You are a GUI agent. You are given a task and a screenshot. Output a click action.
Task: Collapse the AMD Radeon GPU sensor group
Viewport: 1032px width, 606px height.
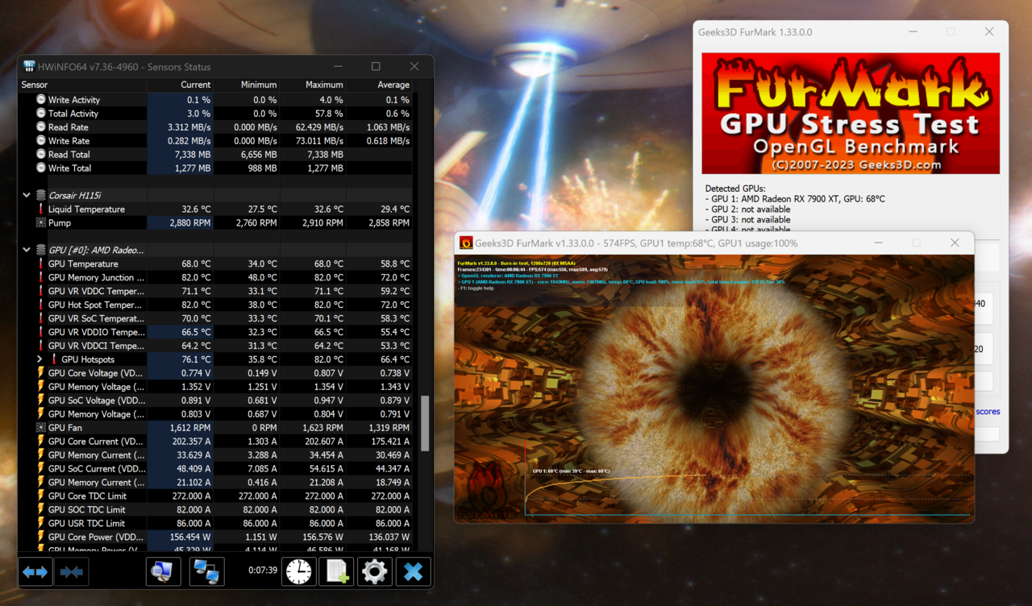[25, 250]
